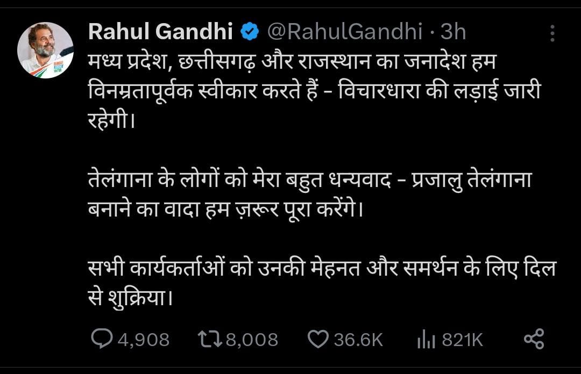Click the 4,908 replies count

click(x=143, y=340)
